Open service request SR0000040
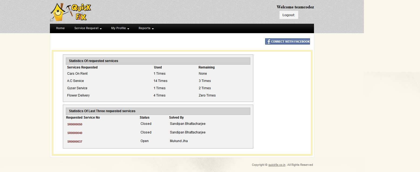 tap(75, 133)
